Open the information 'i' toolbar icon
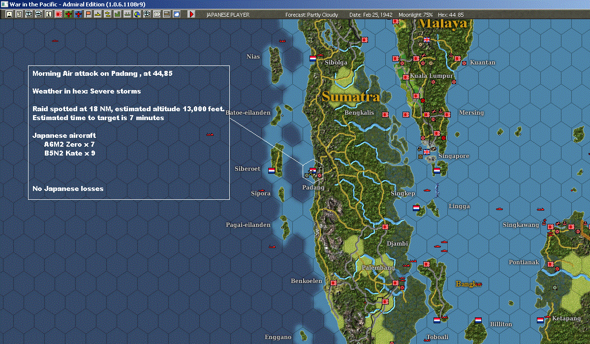Image resolution: width=590 pixels, height=344 pixels. (49, 14)
